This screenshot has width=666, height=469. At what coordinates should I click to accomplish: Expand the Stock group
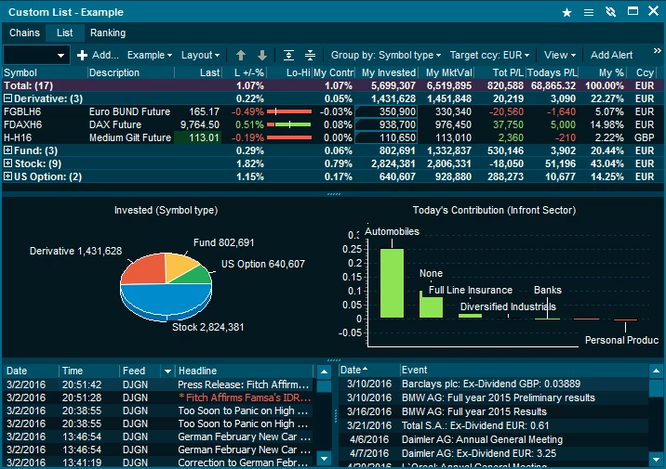pyautogui.click(x=7, y=163)
